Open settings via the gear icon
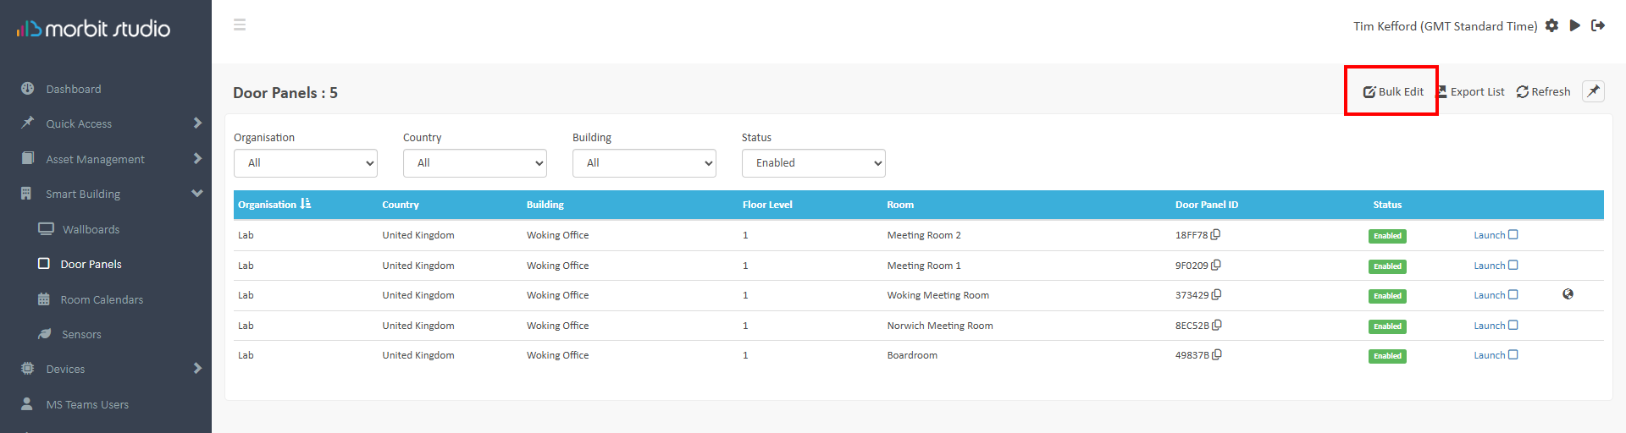The height and width of the screenshot is (433, 1626). pyautogui.click(x=1551, y=25)
